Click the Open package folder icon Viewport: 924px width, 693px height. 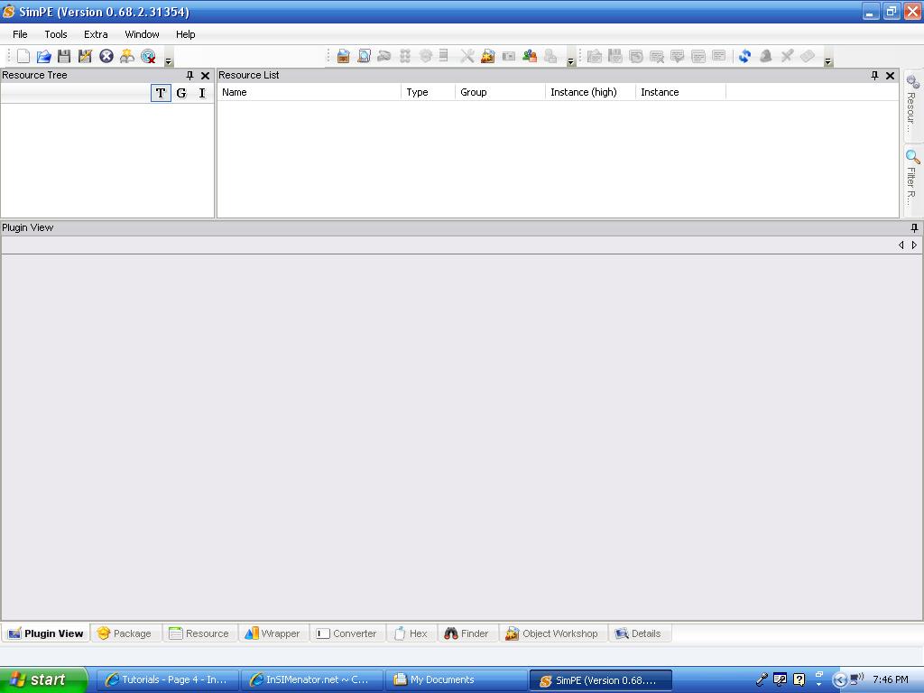pos(43,56)
